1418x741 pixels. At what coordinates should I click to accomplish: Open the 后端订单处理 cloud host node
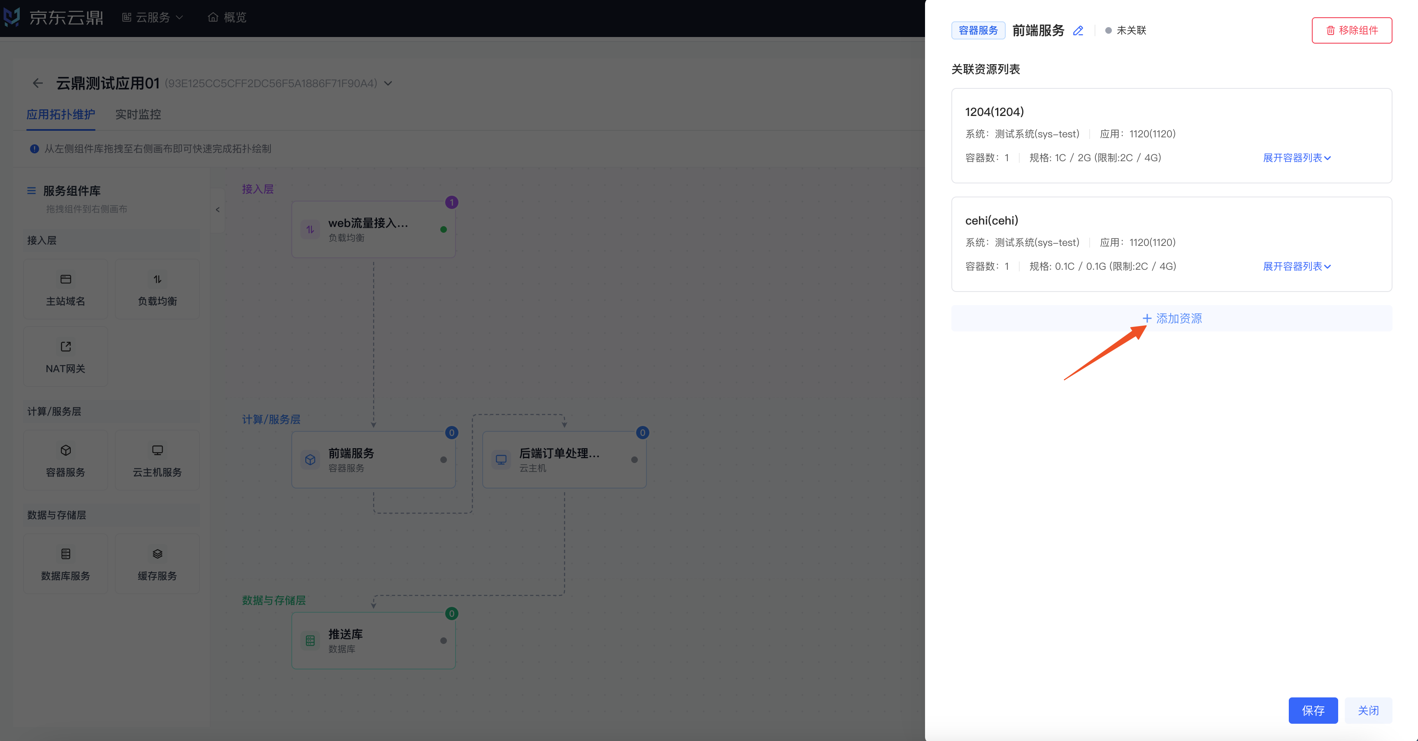pyautogui.click(x=564, y=460)
